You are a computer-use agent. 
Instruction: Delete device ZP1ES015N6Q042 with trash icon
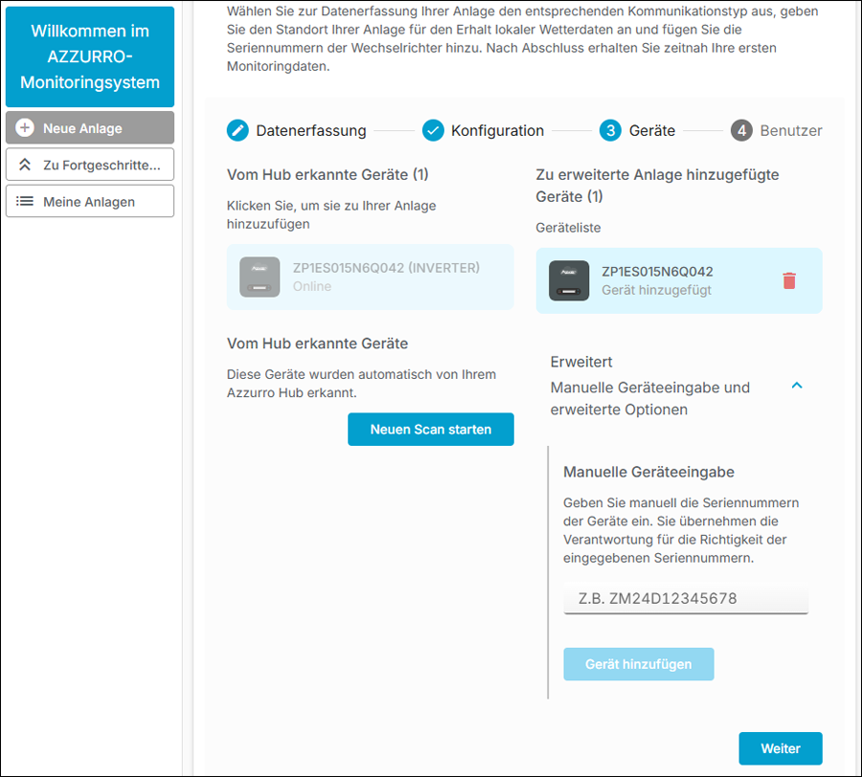[x=789, y=280]
